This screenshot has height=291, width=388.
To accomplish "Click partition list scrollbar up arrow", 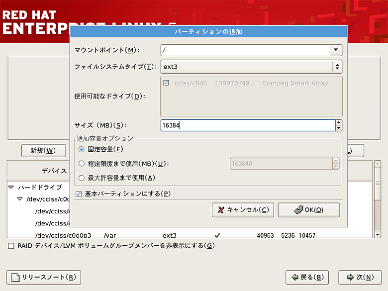I will tap(378, 164).
